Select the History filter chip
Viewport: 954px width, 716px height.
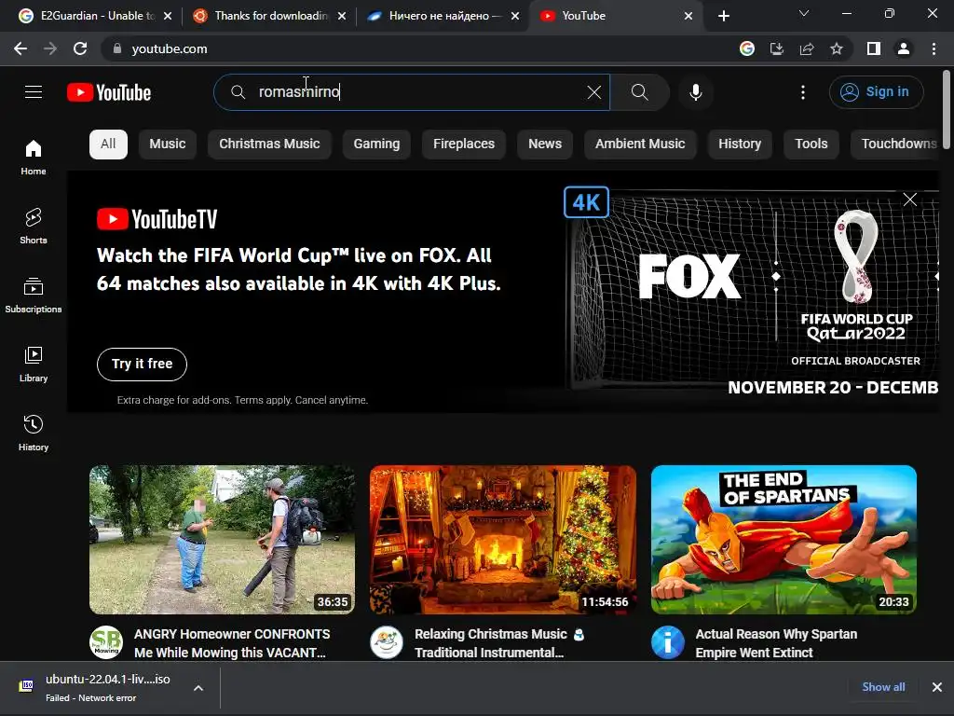coord(739,145)
